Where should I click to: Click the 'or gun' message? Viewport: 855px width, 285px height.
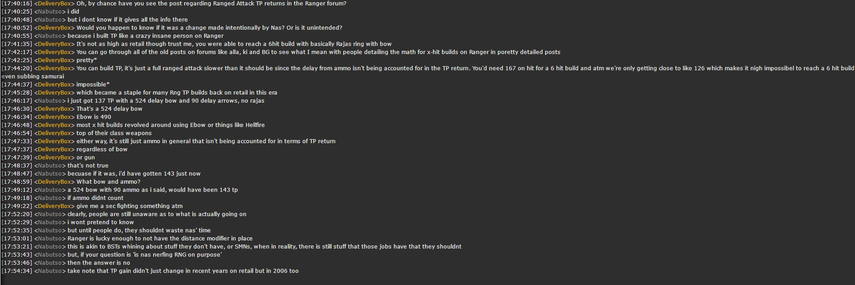click(x=86, y=158)
